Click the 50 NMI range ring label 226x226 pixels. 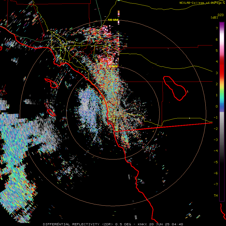click(113, 67)
